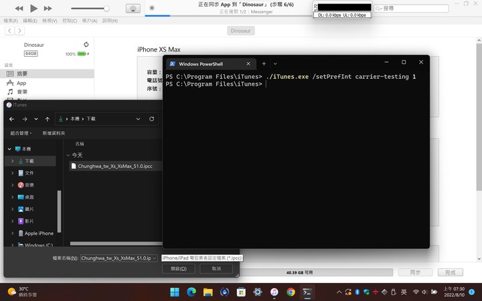Launch Microsoft Edge from taskbar
482x301 pixels.
[191, 292]
